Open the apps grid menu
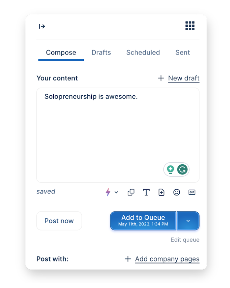 click(x=190, y=26)
